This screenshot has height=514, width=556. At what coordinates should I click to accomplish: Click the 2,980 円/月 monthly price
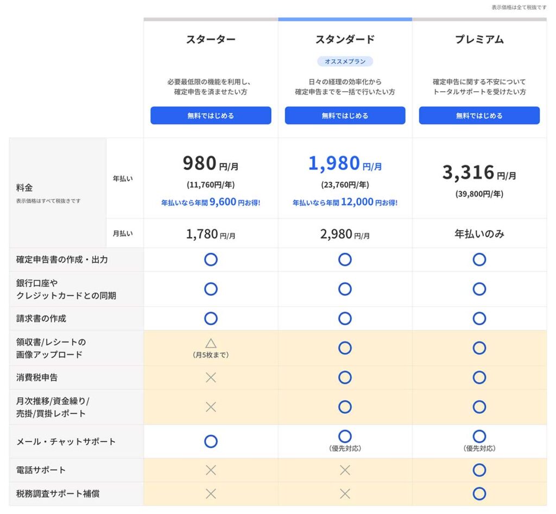pos(345,234)
